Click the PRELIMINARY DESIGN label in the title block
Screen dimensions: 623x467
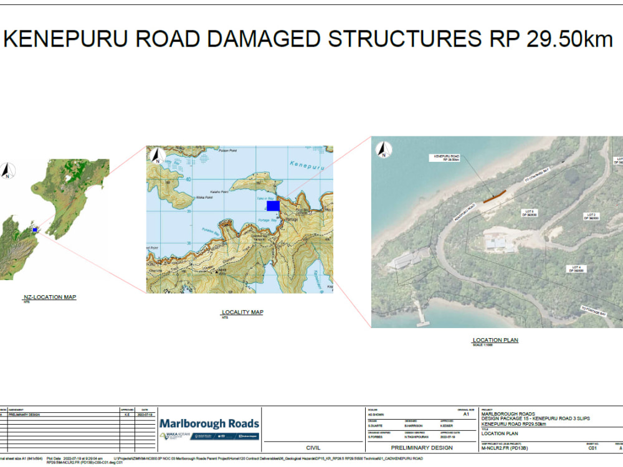(x=422, y=447)
